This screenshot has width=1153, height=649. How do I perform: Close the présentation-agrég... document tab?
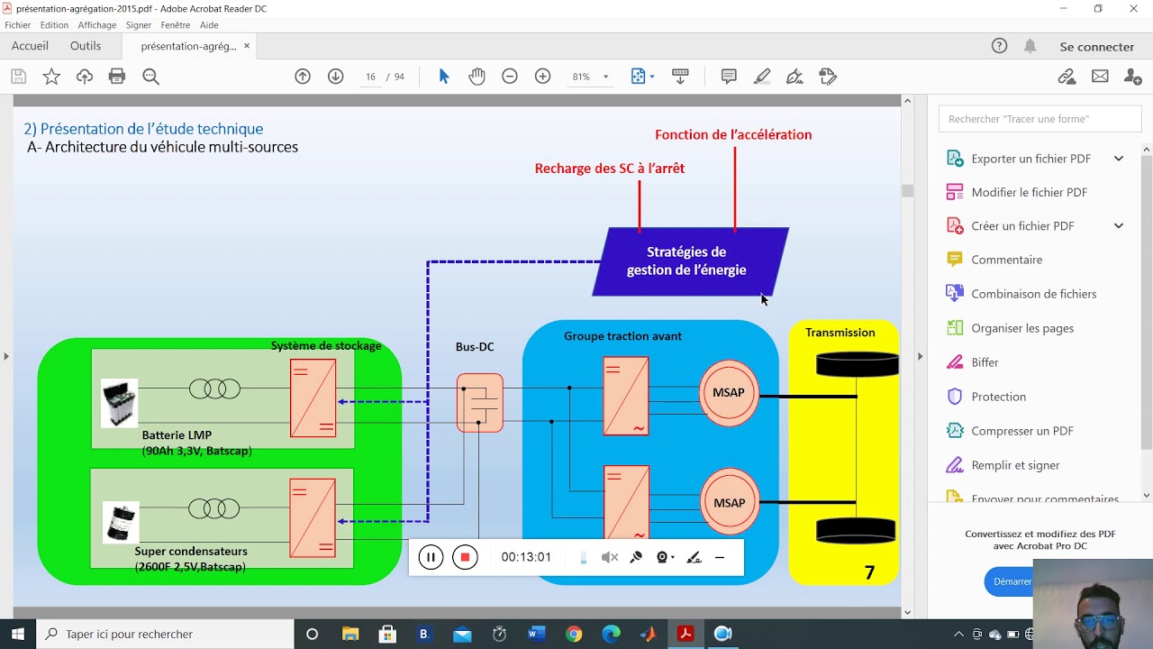(247, 46)
